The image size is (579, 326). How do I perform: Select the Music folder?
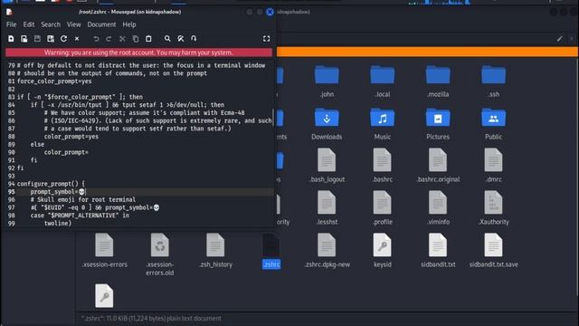click(382, 124)
